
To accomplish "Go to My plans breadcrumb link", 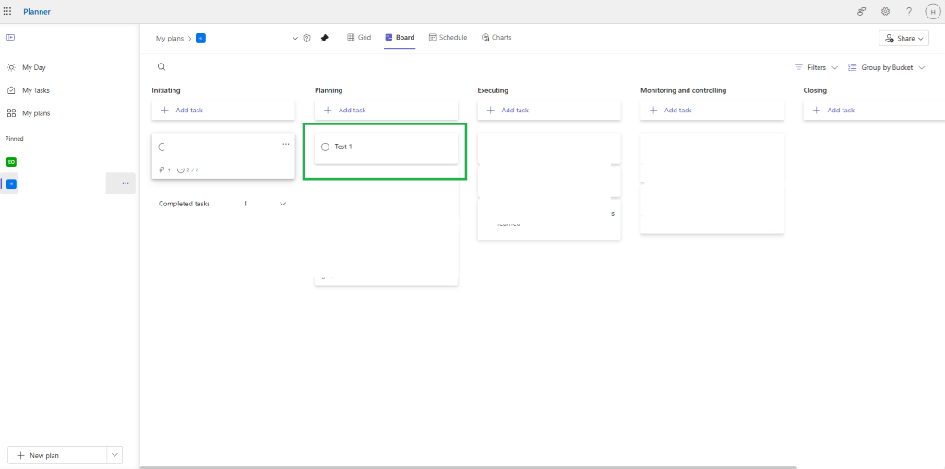I will 170,38.
